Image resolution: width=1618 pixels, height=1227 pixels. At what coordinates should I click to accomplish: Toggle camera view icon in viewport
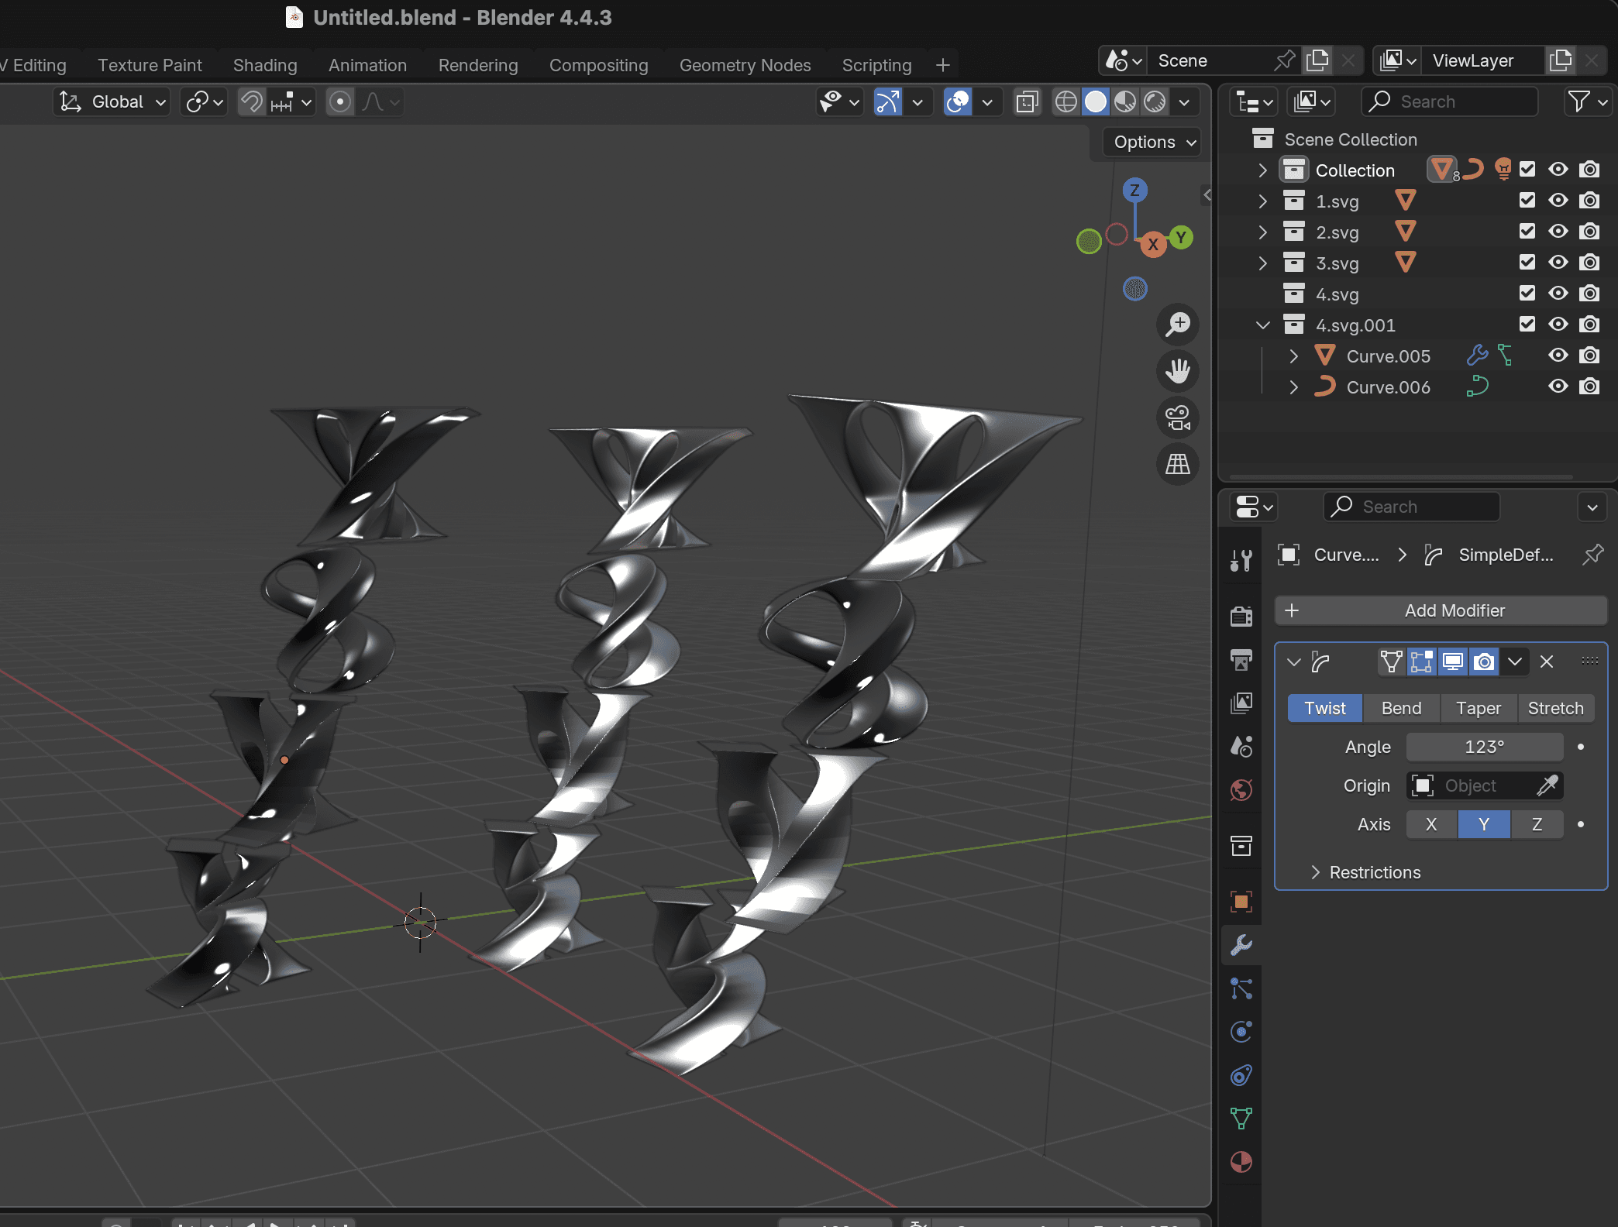click(1177, 418)
